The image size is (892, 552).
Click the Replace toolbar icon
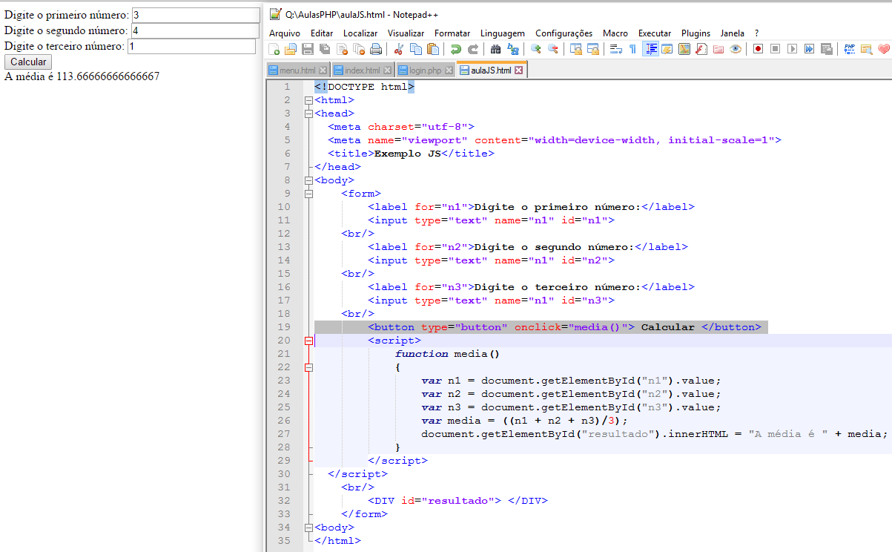[x=512, y=49]
